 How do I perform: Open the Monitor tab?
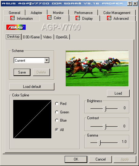coord(58,13)
